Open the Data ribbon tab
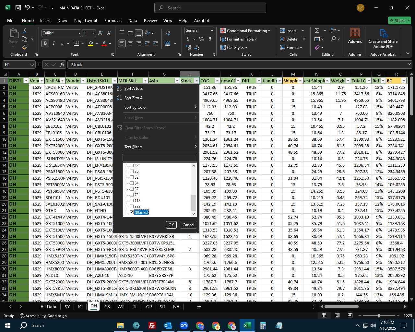This screenshot has height=332, width=415. 133,20
